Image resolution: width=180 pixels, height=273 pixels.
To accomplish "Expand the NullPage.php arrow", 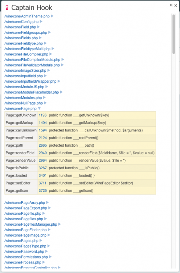I will pos(45,103).
